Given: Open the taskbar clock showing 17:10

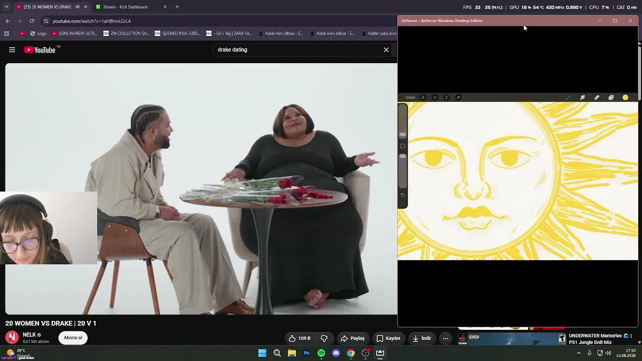Looking at the screenshot, I should [626, 353].
